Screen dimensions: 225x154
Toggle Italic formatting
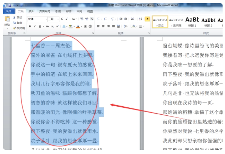pyautogui.click(x=34, y=26)
